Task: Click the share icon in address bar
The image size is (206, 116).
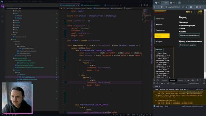Action: point(183,7)
